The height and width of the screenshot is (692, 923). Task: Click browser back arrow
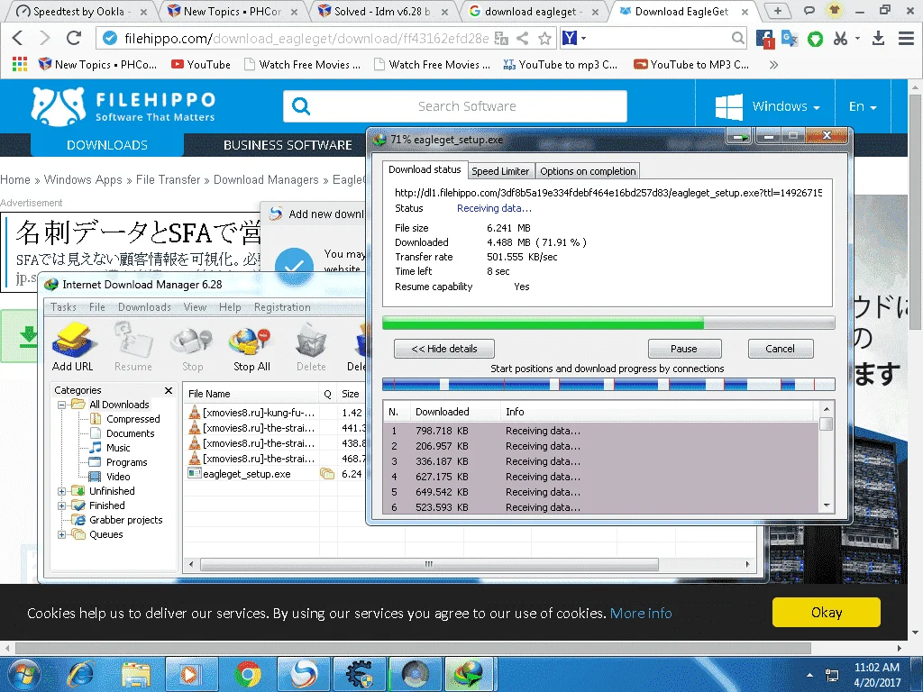(18, 38)
